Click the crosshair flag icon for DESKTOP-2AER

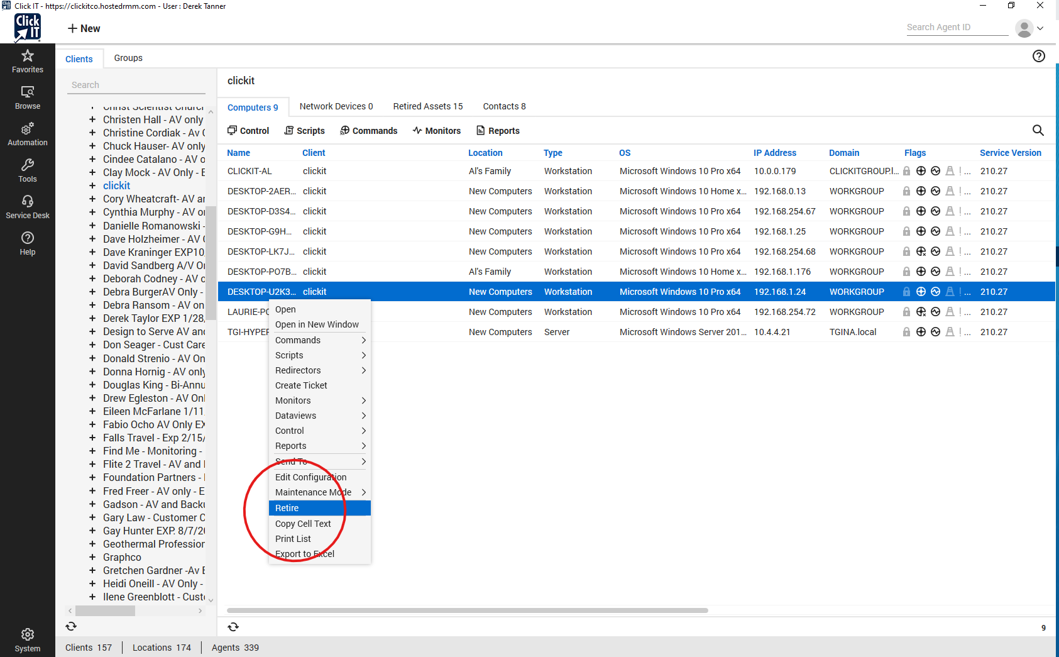(921, 191)
